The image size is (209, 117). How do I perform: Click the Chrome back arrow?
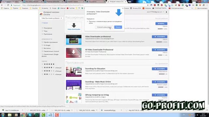[x=2, y=5]
